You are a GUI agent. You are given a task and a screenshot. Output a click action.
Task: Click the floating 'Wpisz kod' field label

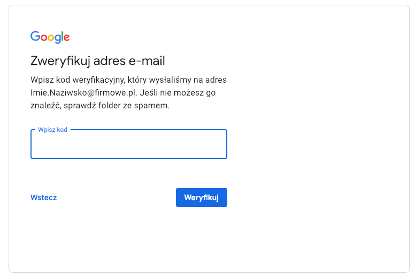pos(52,130)
